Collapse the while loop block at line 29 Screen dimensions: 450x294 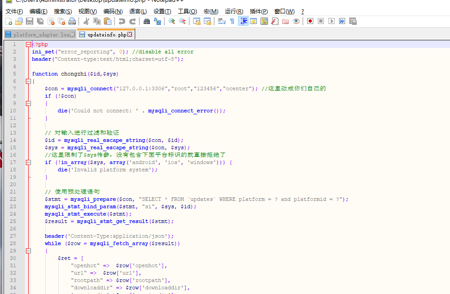pyautogui.click(x=28, y=251)
